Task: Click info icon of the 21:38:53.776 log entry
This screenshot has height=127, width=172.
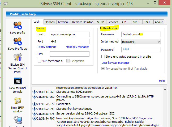Action: pos(35,113)
